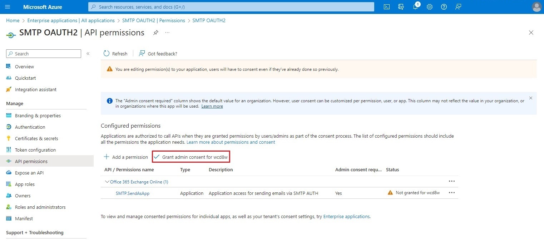Refresh the configured permissions list
This screenshot has height=241, width=544.
click(115, 53)
